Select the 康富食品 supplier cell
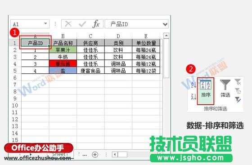 coord(90,71)
